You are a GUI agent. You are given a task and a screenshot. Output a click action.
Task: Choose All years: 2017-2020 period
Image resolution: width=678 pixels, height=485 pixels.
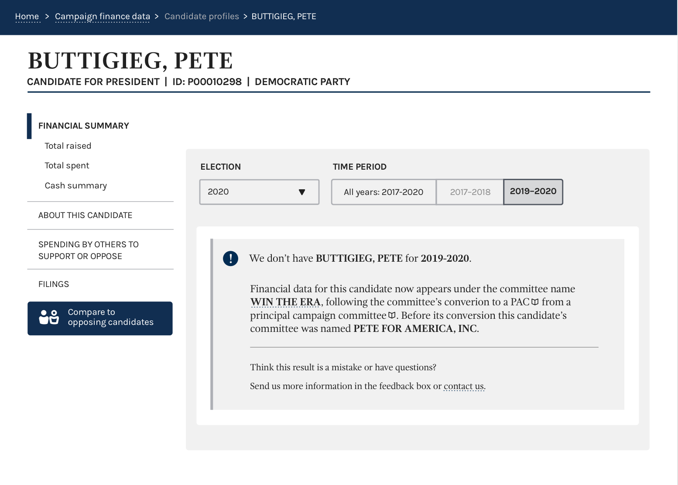point(384,192)
